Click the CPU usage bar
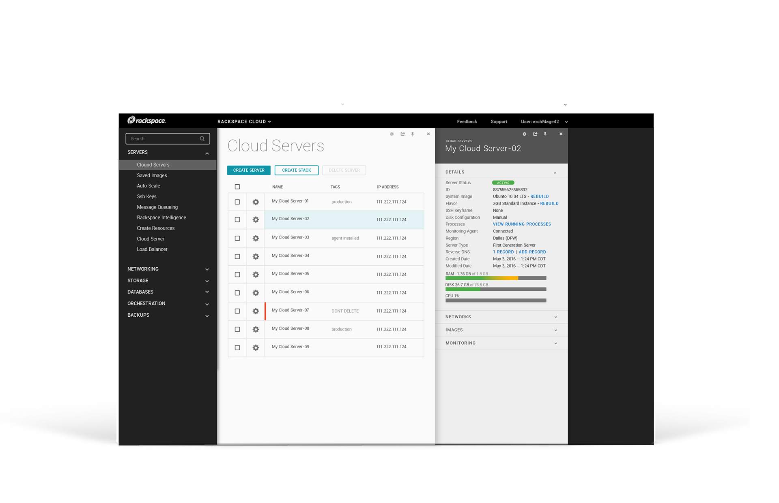This screenshot has height=503, width=779. pyautogui.click(x=496, y=301)
